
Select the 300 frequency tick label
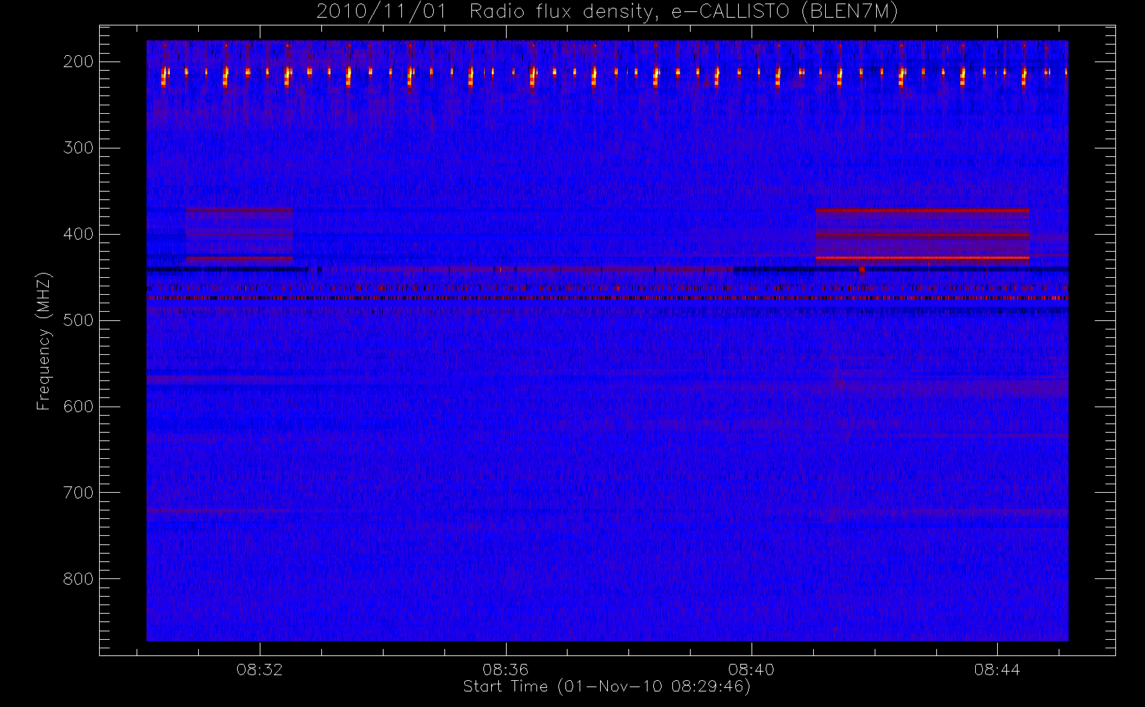[x=78, y=148]
